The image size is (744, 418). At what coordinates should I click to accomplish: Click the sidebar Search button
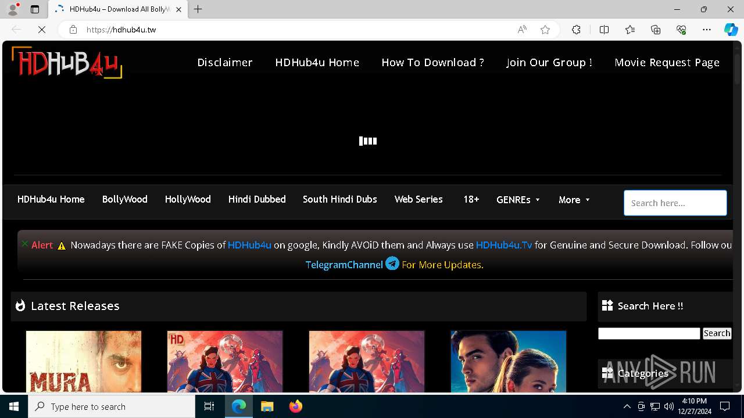[x=717, y=333]
